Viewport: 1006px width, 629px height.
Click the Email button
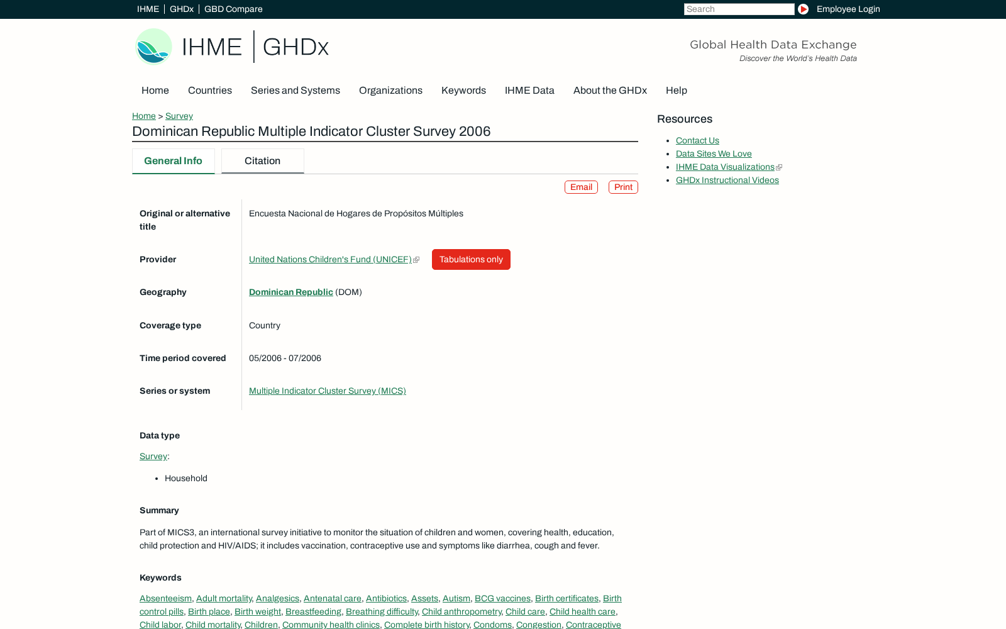(581, 187)
